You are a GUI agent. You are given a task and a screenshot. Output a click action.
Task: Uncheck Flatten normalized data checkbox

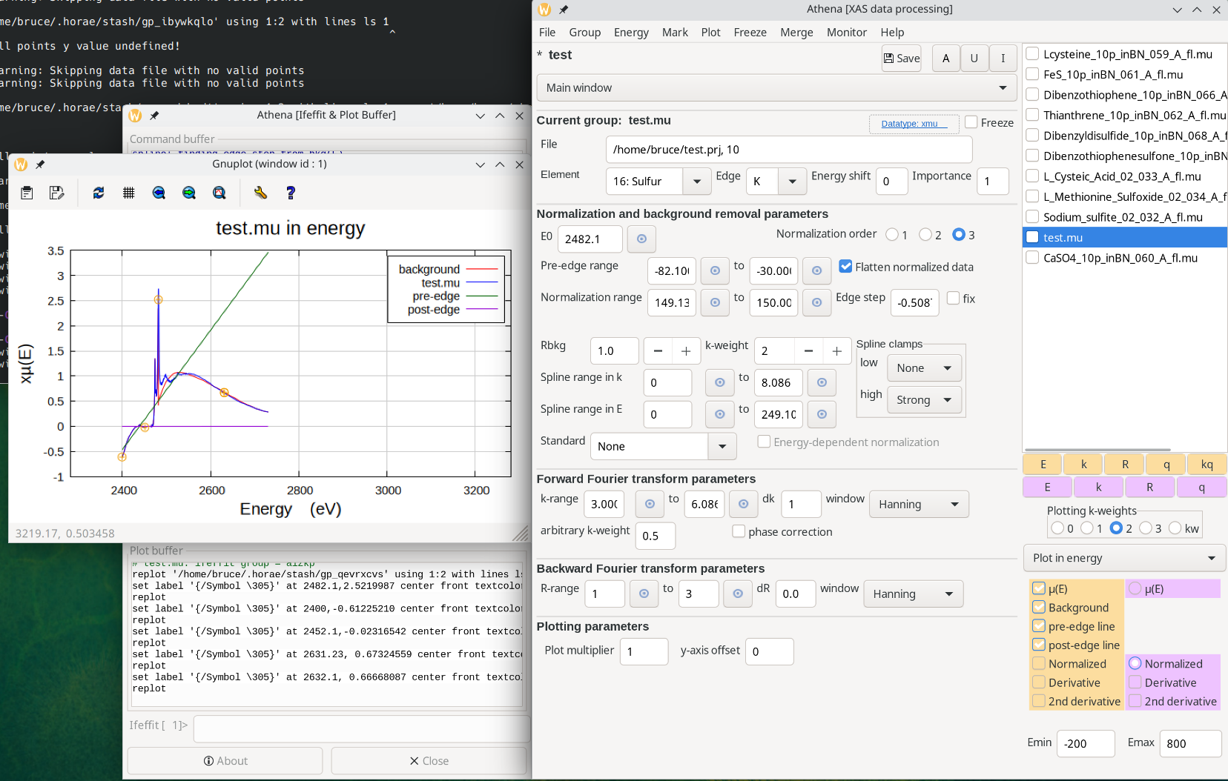(845, 267)
